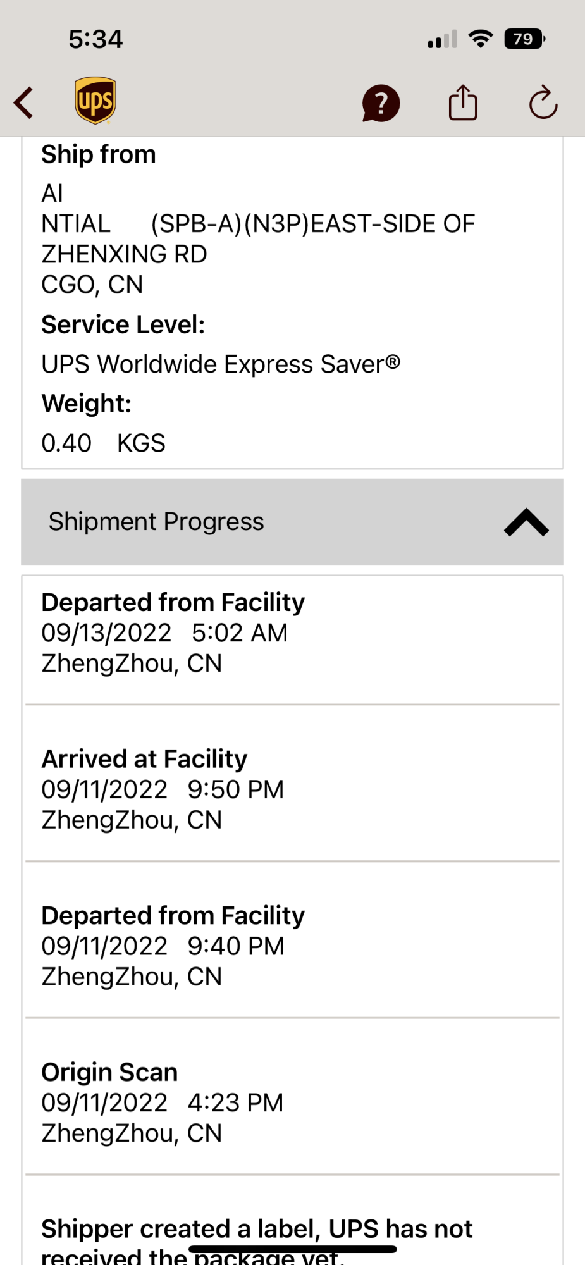Image resolution: width=585 pixels, height=1265 pixels.
Task: Select Departed from Facility 09/13/2022 entry
Action: pos(173,632)
